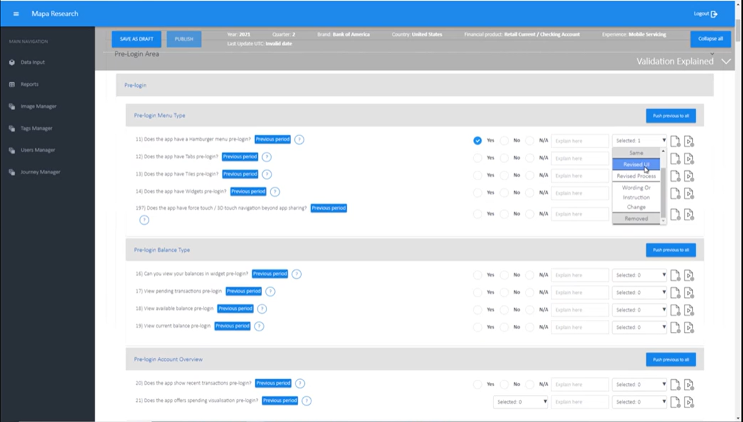
Task: Click help icon for question 12 Tabs
Action: tap(267, 157)
